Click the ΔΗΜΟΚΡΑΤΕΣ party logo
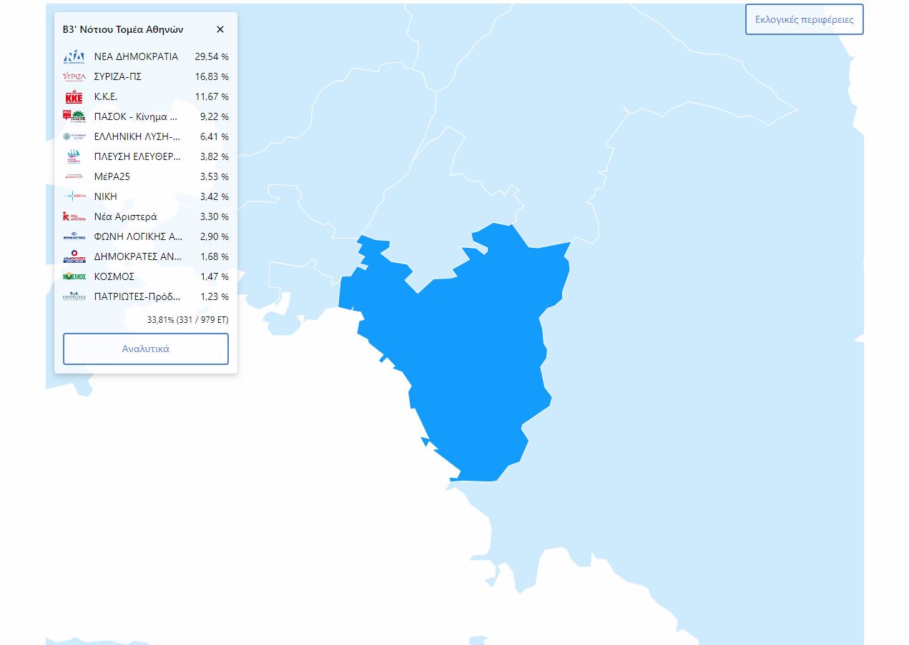 click(74, 256)
